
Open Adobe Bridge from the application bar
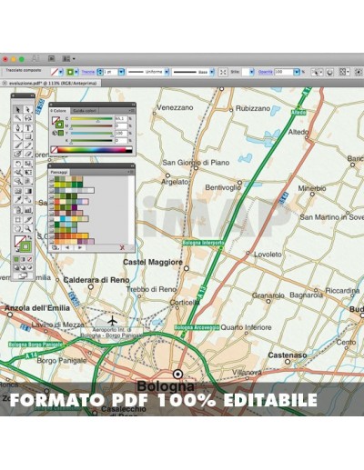52,58
